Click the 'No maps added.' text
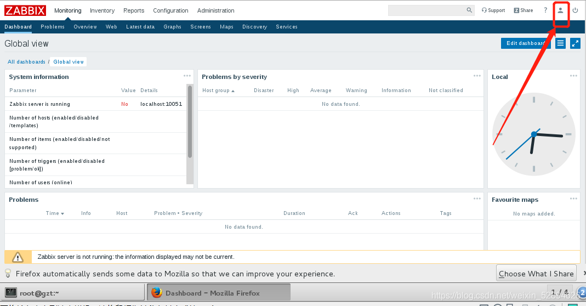 534,214
